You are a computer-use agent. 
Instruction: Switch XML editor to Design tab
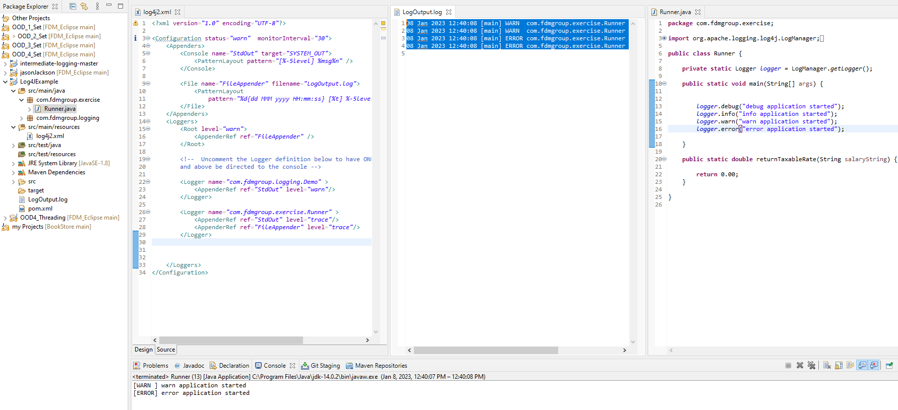coord(143,350)
